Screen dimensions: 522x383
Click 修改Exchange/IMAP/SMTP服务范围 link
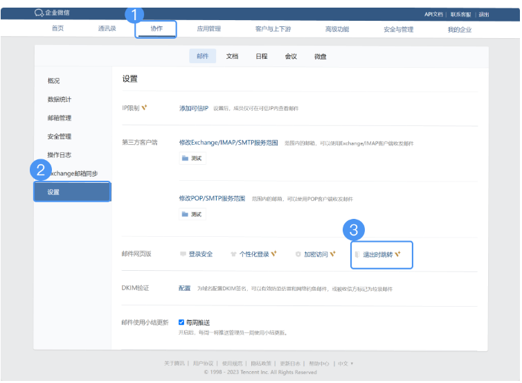point(228,143)
